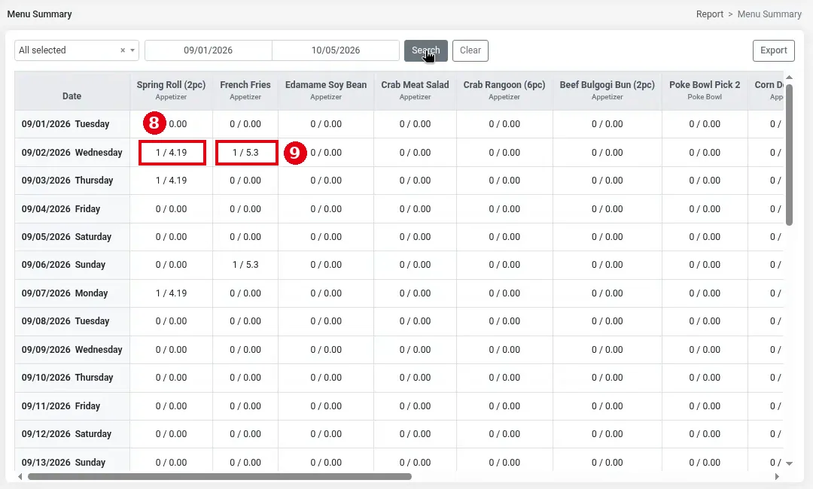Select the 09/04/2026 Friday row label

coord(61,208)
